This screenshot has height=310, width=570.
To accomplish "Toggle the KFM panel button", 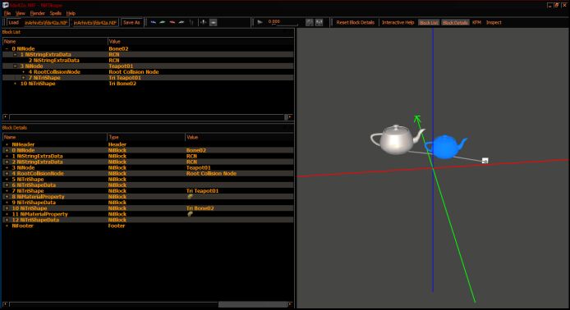I will pyautogui.click(x=476, y=22).
